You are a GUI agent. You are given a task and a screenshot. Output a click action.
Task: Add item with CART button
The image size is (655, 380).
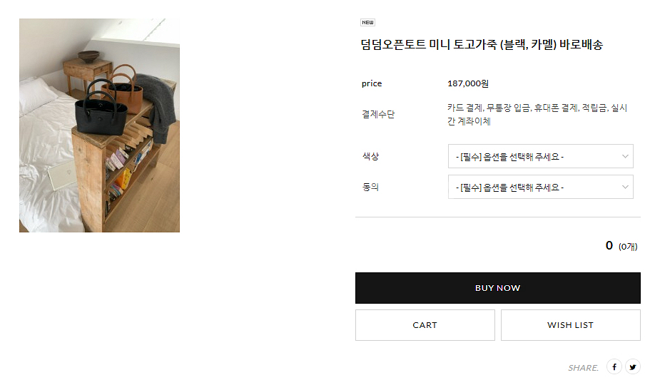425,325
